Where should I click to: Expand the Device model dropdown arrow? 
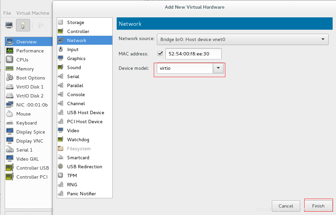[x=218, y=68]
